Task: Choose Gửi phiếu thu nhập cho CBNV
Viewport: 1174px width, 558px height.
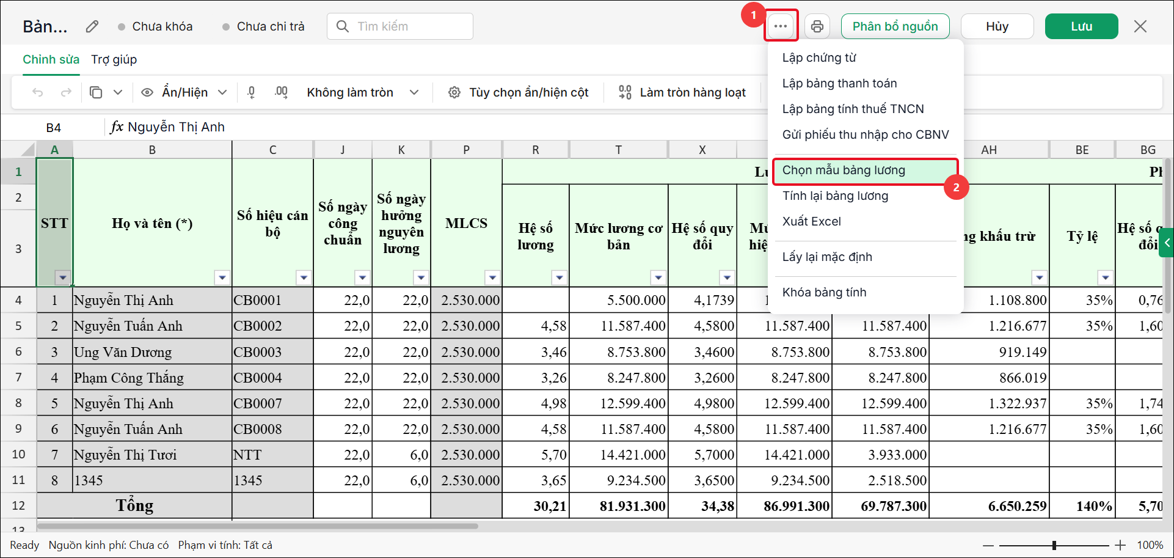Action: click(866, 134)
